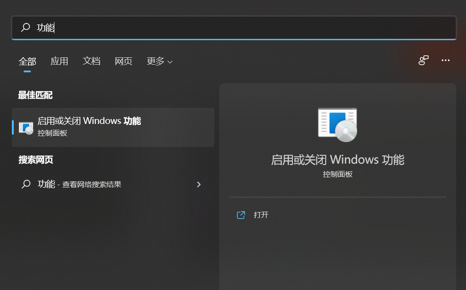
Task: Open the feedback/account icon at top right
Action: pyautogui.click(x=423, y=60)
